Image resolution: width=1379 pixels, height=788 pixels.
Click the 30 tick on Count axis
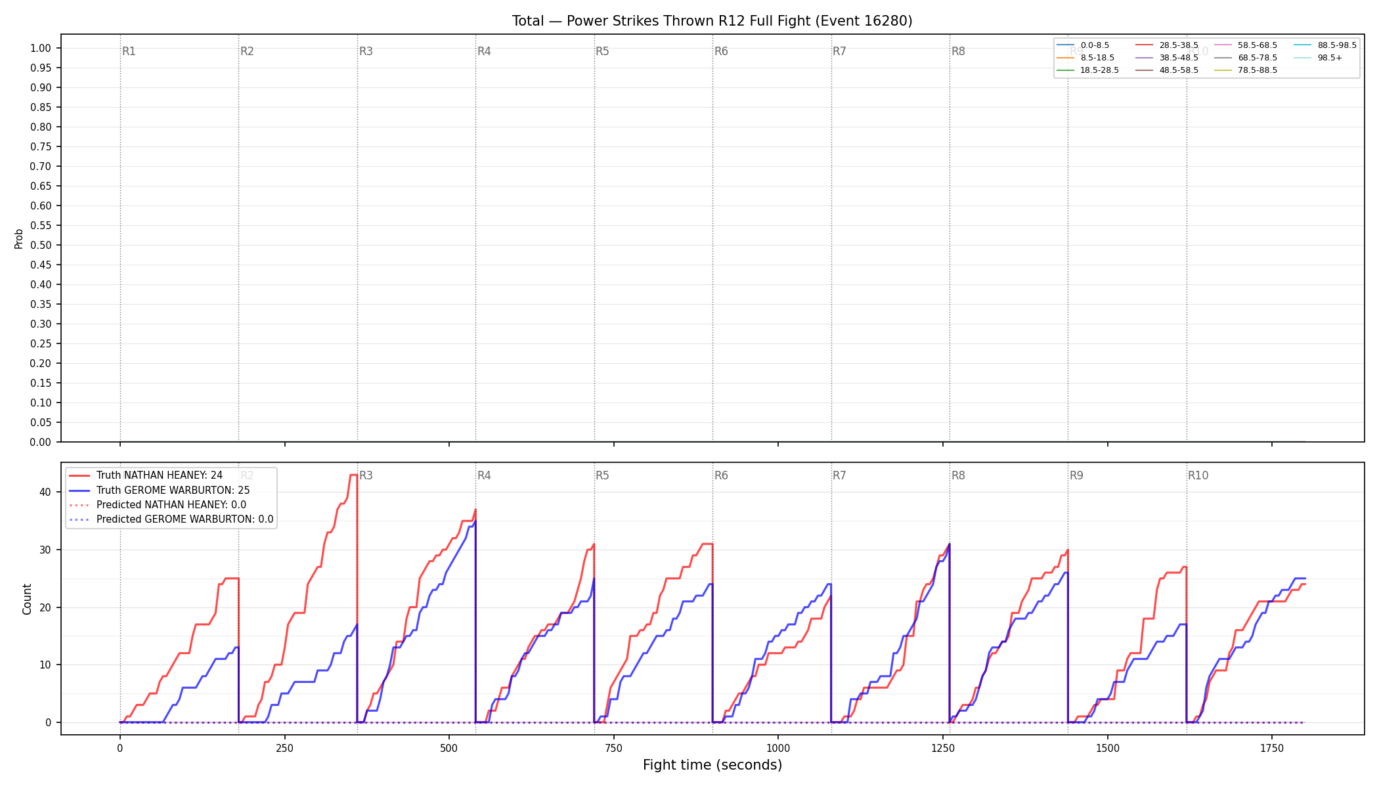tap(45, 550)
